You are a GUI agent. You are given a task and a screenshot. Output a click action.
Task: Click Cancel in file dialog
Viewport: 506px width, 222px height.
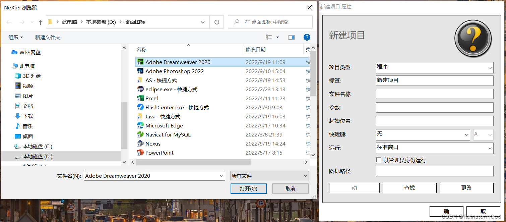[x=291, y=188]
